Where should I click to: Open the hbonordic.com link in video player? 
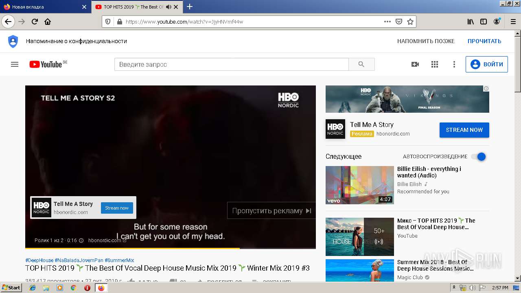click(x=107, y=241)
